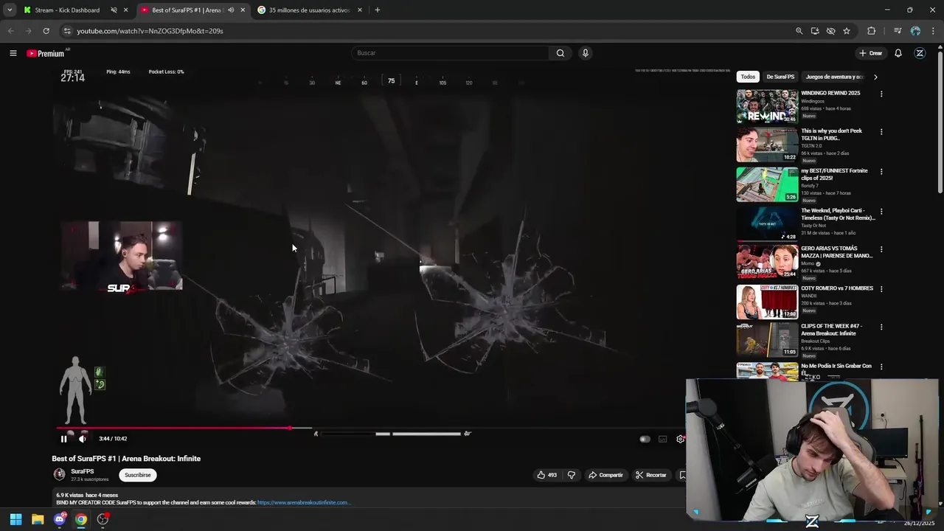Click the Suscribirse button
This screenshot has height=531, width=944.
[x=138, y=475]
